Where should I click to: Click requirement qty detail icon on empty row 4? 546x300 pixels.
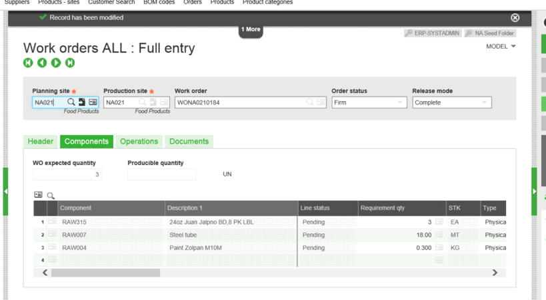(x=439, y=260)
